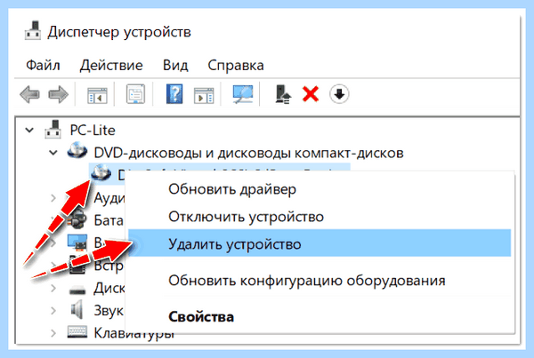The height and width of the screenshot is (358, 534).
Task: Click the DVD drives category disc icon
Action: point(77,151)
